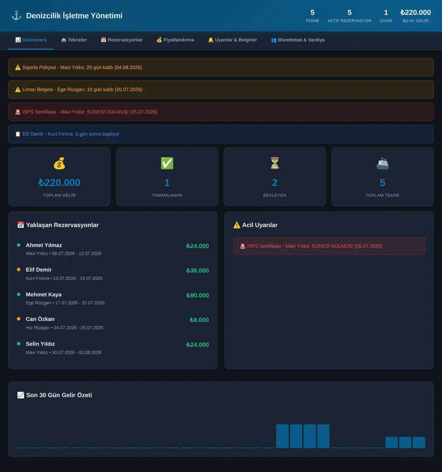Select the Ahmet Yılmaz reservation name
The height and width of the screenshot is (472, 442).
pyautogui.click(x=44, y=245)
